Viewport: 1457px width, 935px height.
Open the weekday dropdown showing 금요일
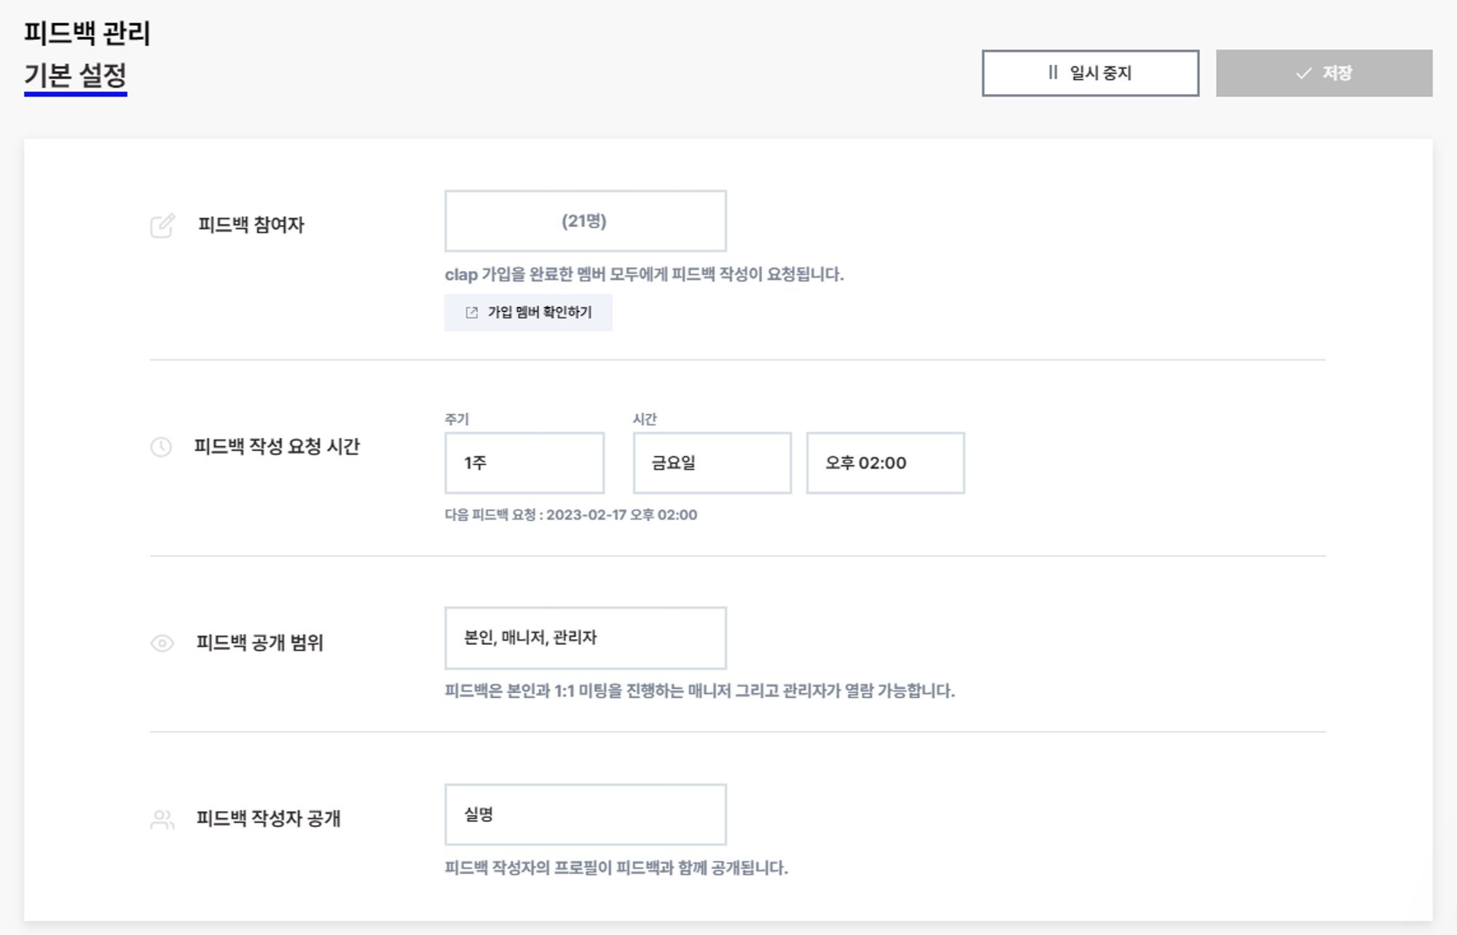[711, 463]
